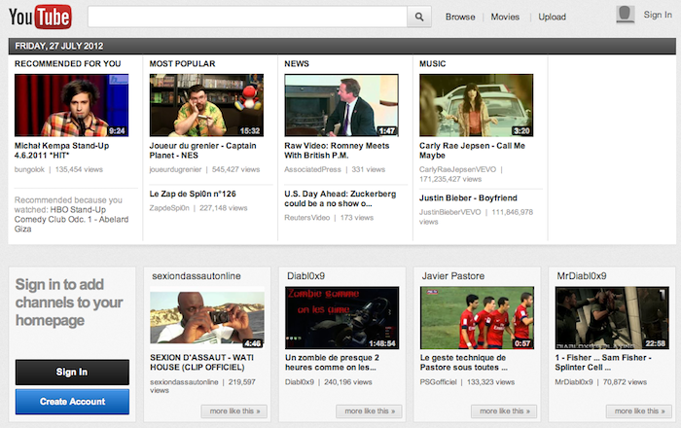Play the Carly Rae Jepsen video thumbnail
Screen dimensions: 681x428
pos(475,105)
